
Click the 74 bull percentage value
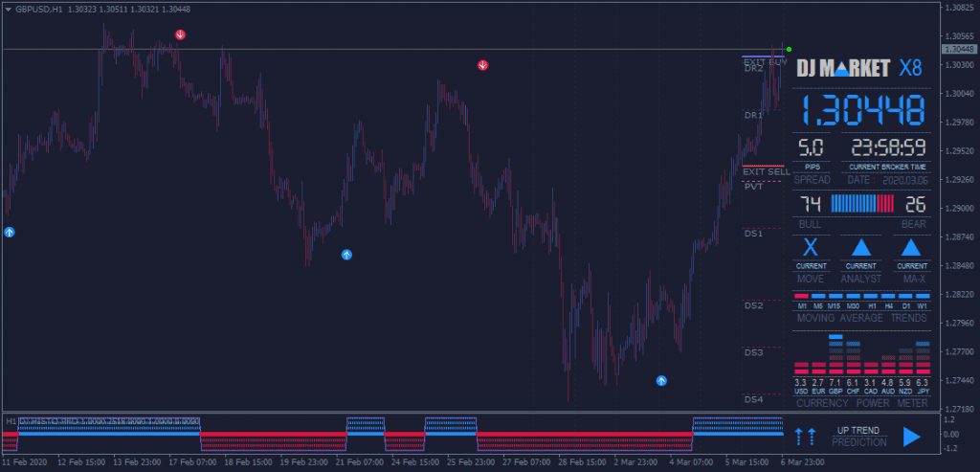811,204
